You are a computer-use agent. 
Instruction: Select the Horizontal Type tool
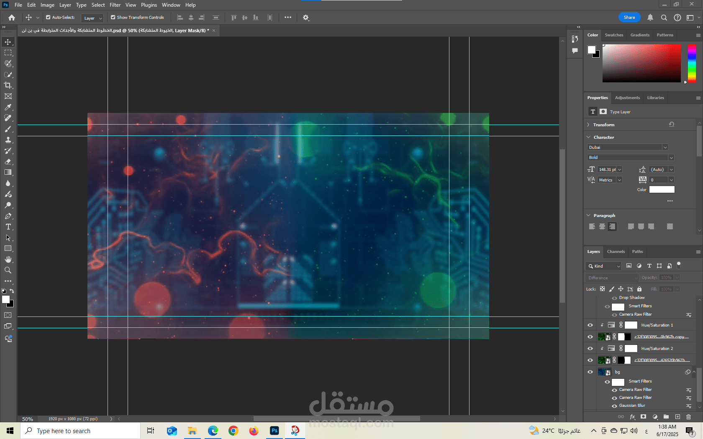[8, 227]
